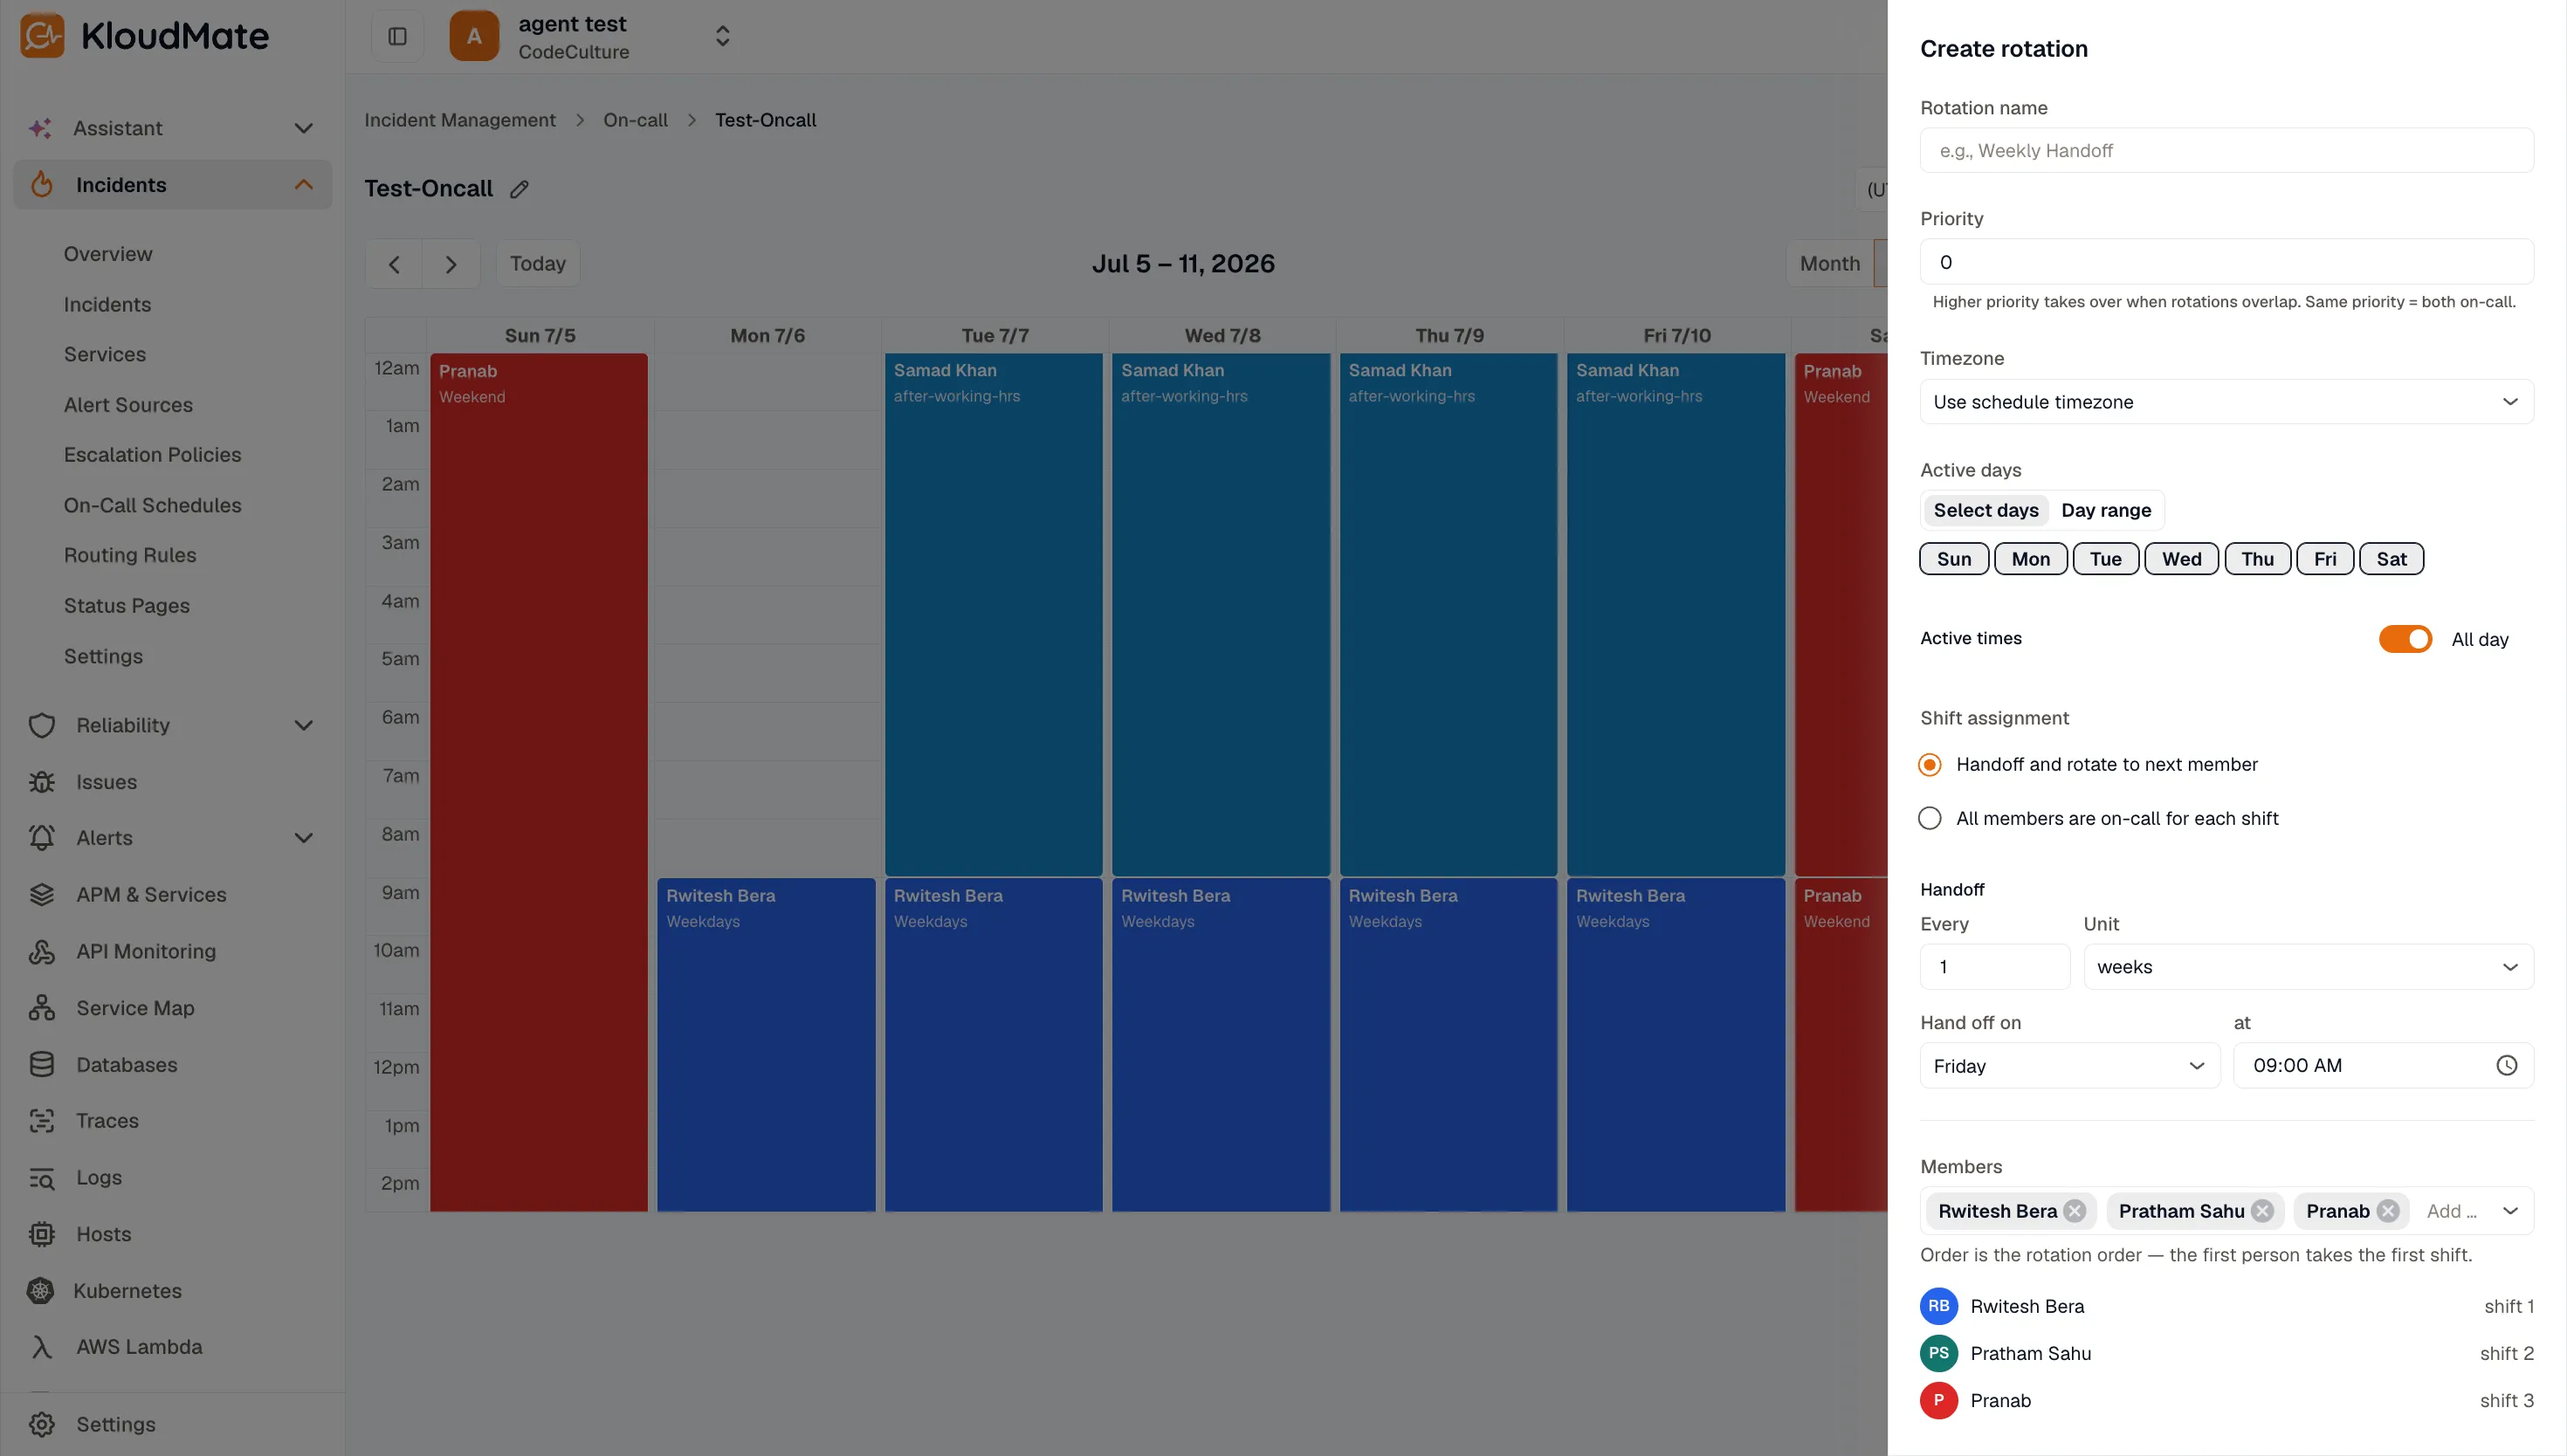Open time picker clock icon

2506,1065
